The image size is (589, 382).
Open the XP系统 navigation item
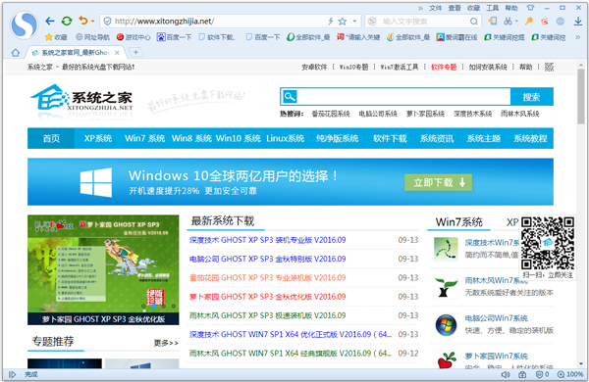[x=97, y=138]
